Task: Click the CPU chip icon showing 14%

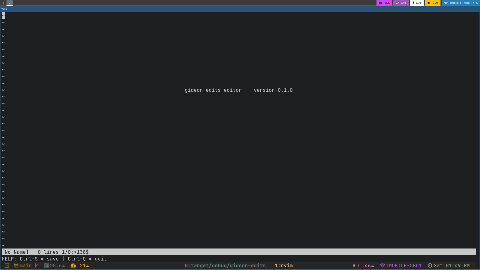Action: [380, 3]
